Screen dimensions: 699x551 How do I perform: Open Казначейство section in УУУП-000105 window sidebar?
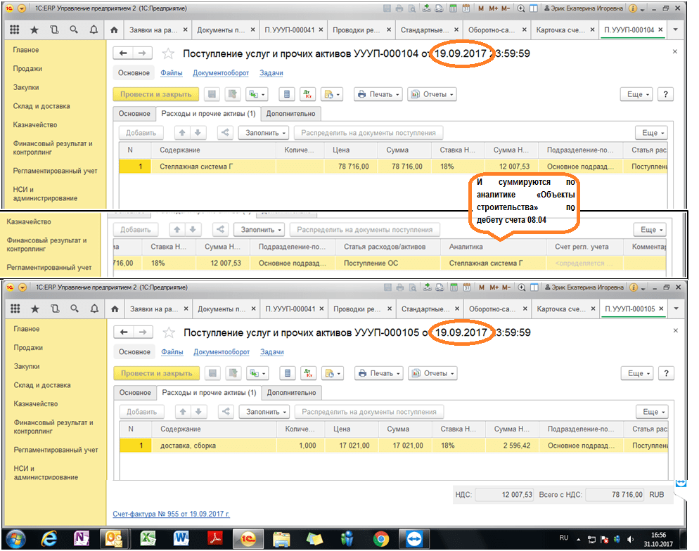click(x=36, y=403)
